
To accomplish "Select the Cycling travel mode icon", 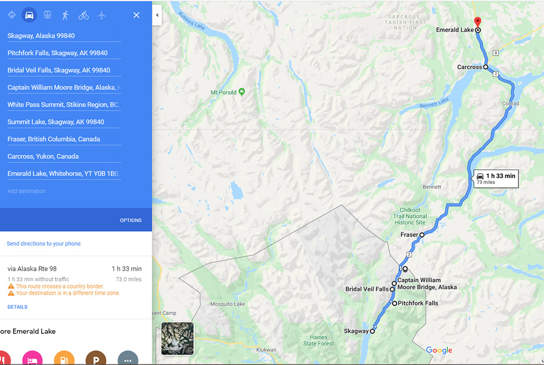I will pos(83,15).
